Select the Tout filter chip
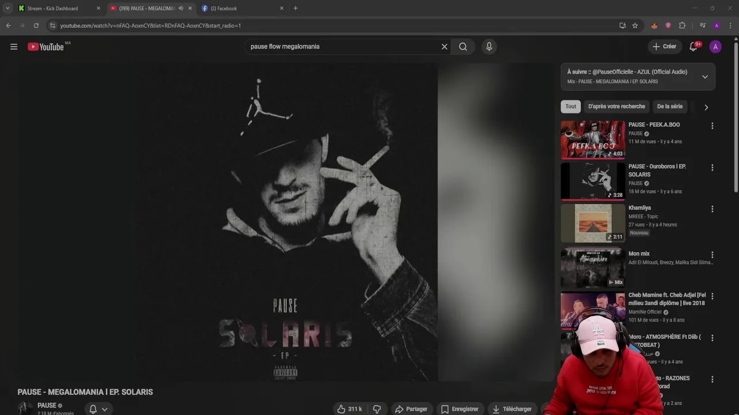 [x=570, y=107]
